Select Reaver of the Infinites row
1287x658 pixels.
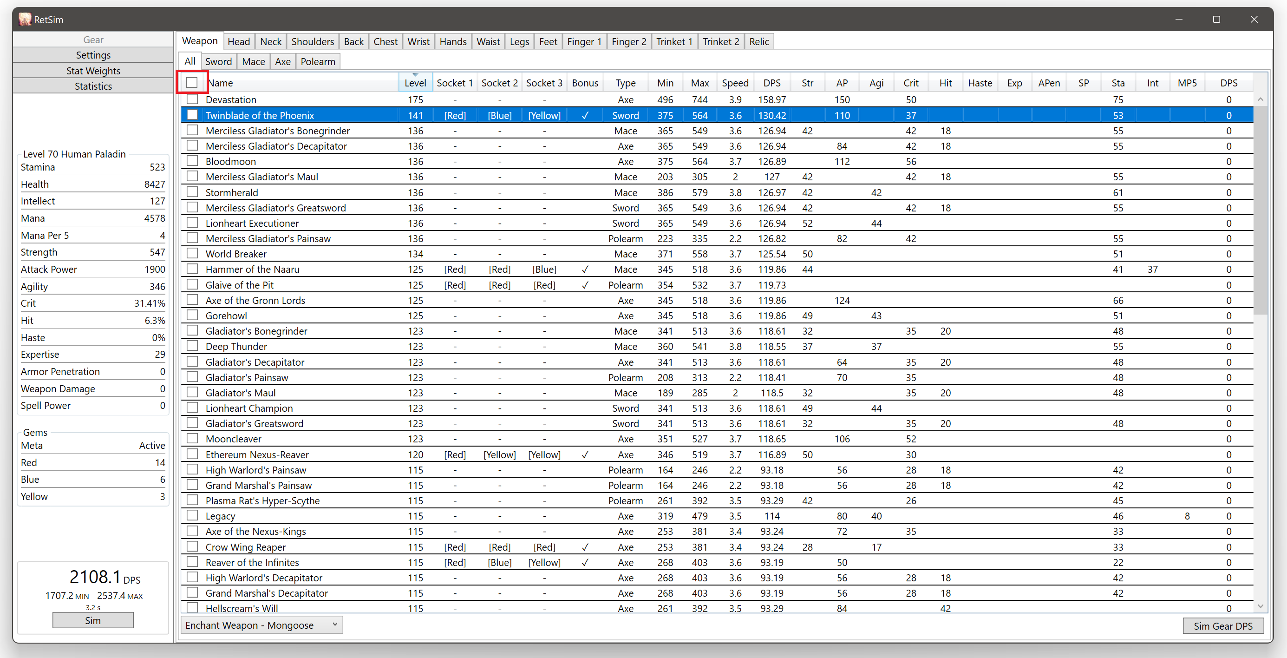coord(717,562)
